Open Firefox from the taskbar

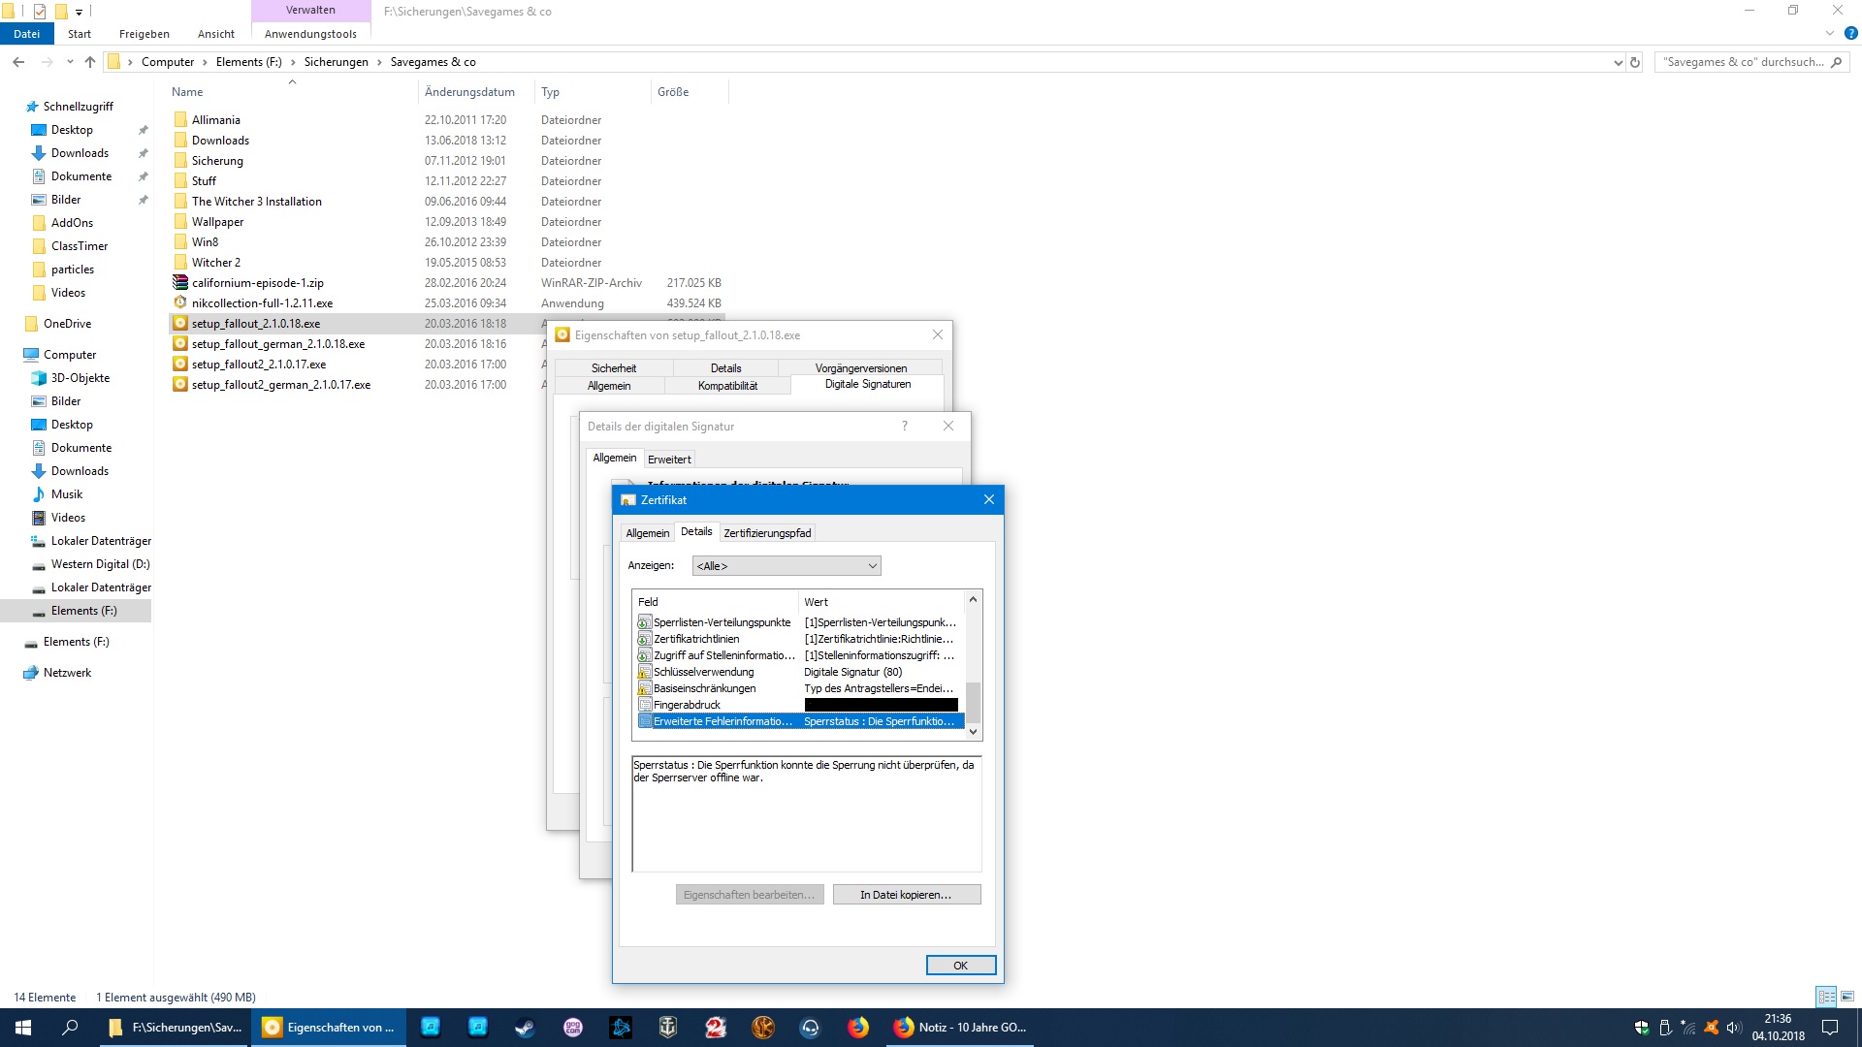pos(857,1028)
